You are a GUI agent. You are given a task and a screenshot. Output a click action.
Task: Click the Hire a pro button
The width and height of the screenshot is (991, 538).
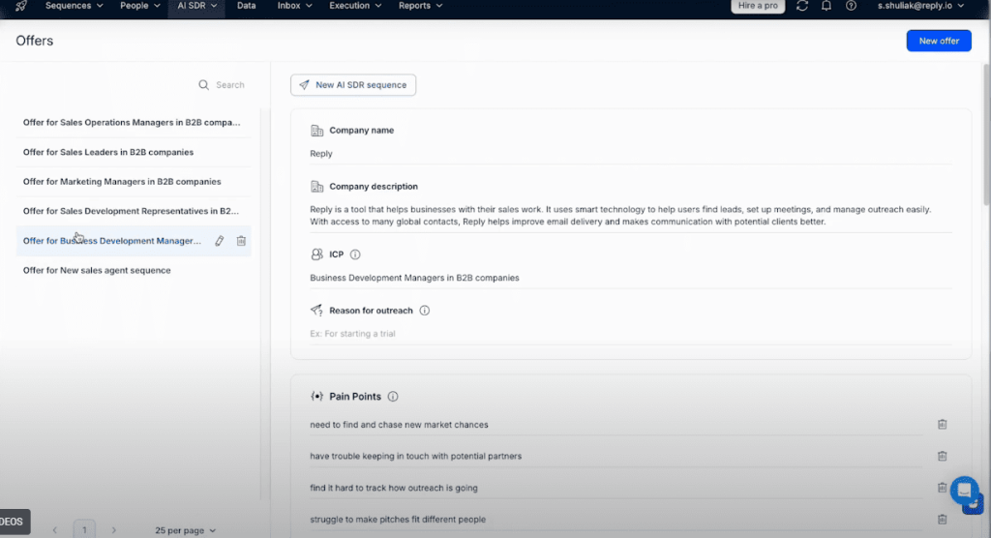(758, 6)
